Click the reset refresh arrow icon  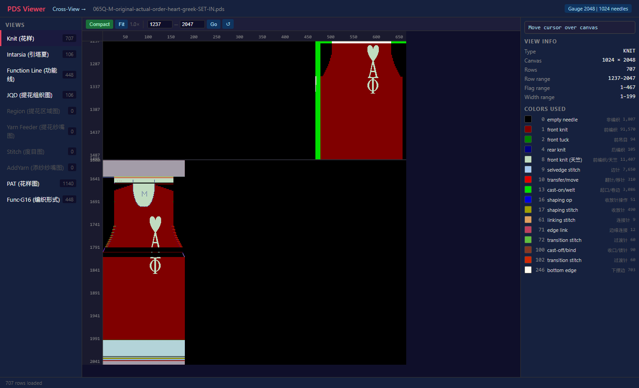pos(228,24)
